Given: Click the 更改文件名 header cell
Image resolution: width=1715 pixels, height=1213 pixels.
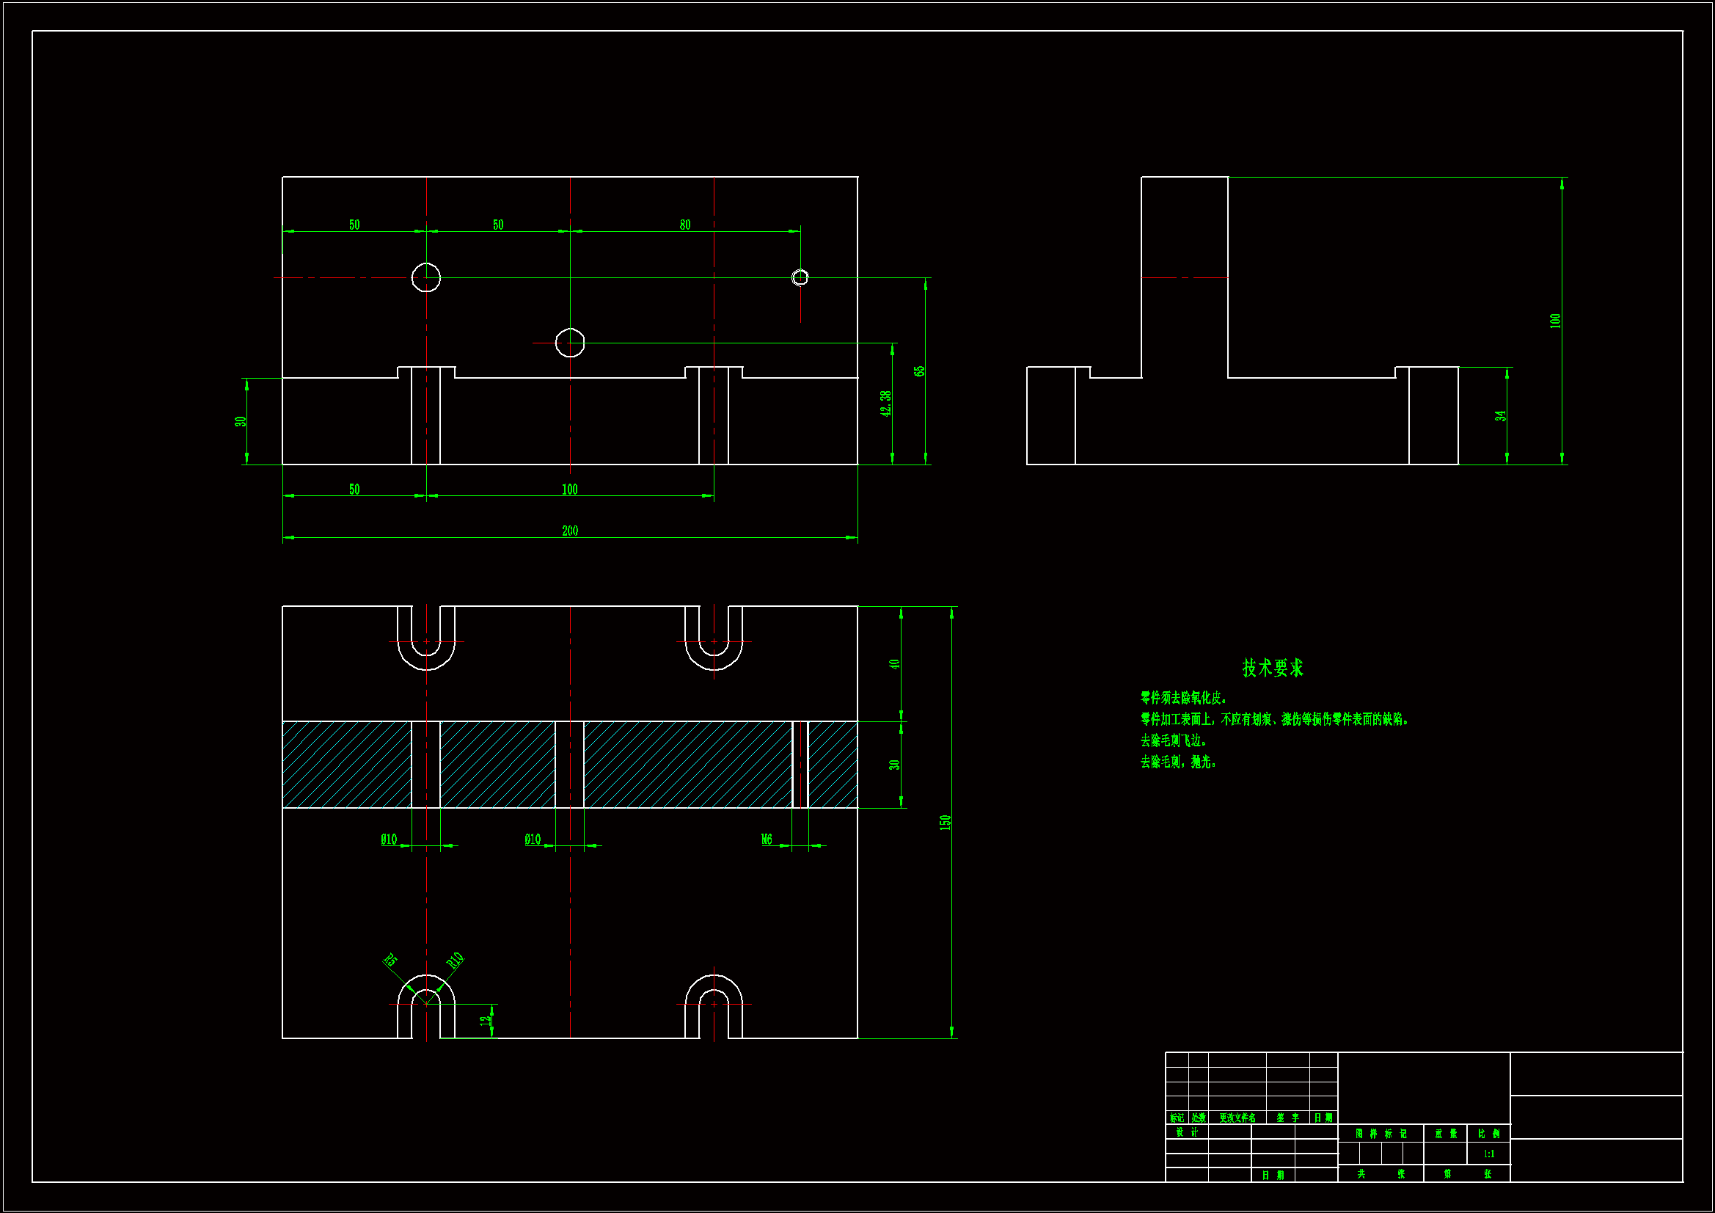Looking at the screenshot, I should (1237, 1118).
